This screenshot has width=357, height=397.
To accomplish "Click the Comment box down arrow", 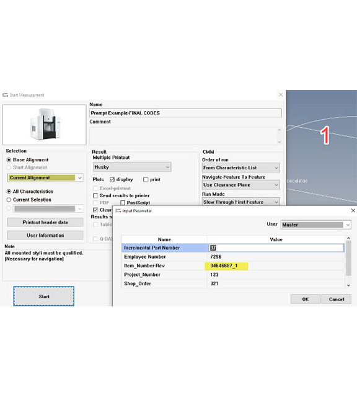I will pyautogui.click(x=280, y=142).
